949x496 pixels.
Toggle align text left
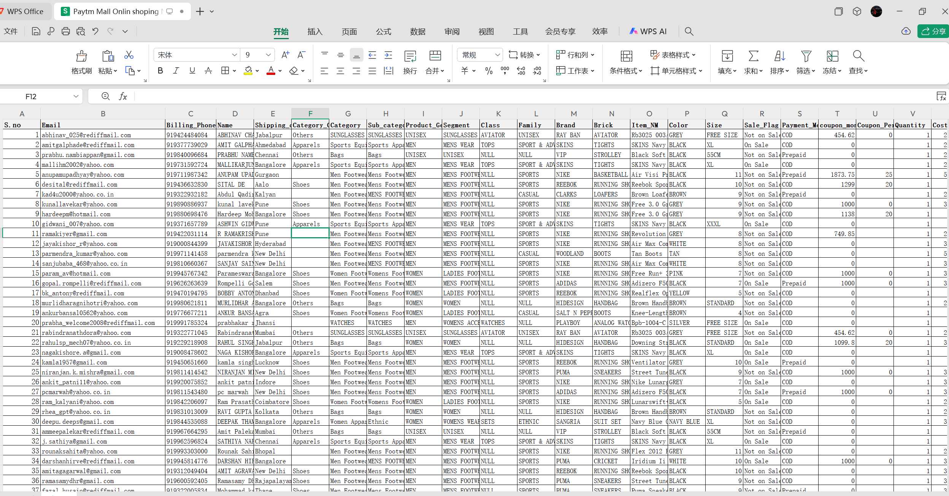(x=324, y=71)
